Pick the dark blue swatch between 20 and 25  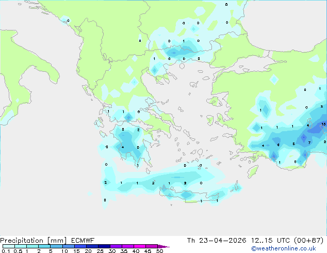pyautogui.click(x=92, y=246)
